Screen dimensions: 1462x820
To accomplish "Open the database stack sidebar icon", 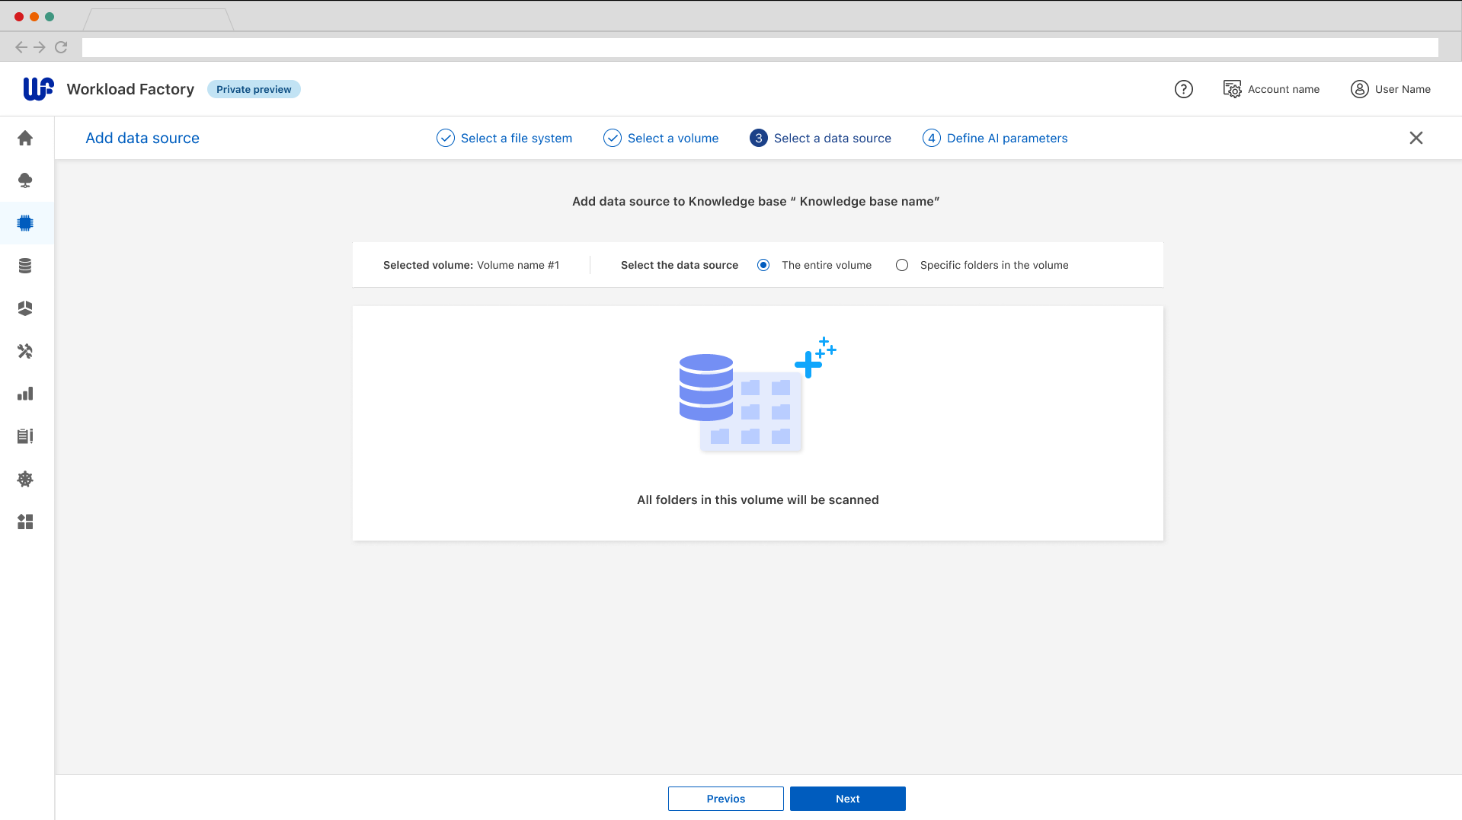I will coord(25,266).
